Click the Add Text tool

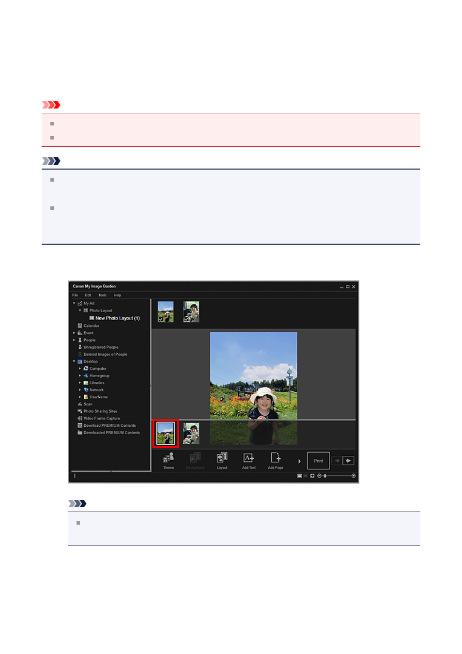(x=248, y=461)
